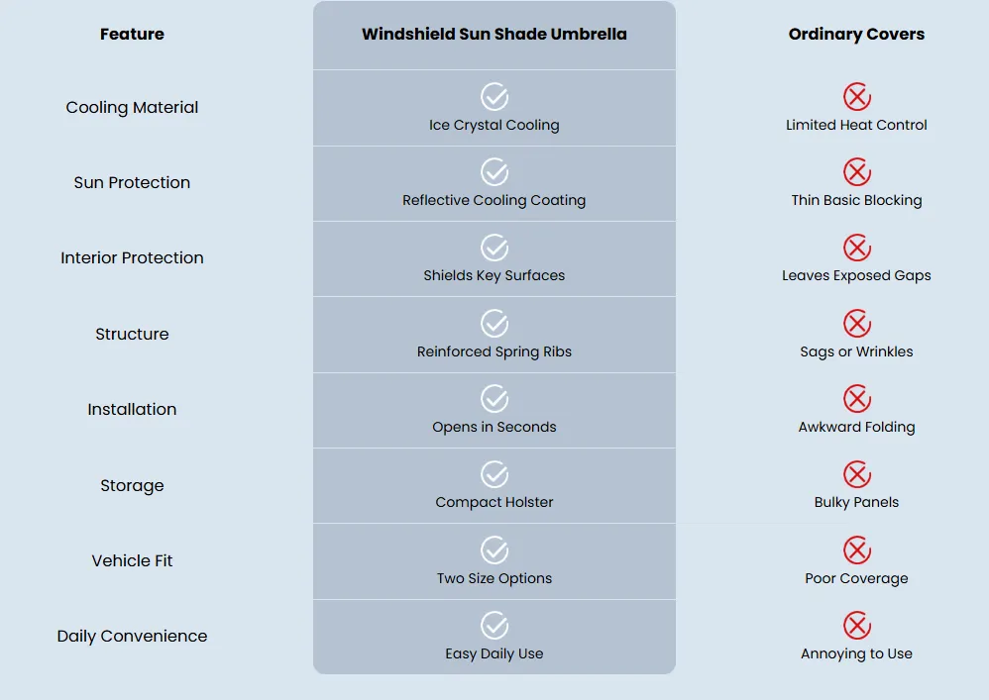The height and width of the screenshot is (700, 989).
Task: Select the red X above Leaves Exposed Gaps
Action: click(857, 248)
